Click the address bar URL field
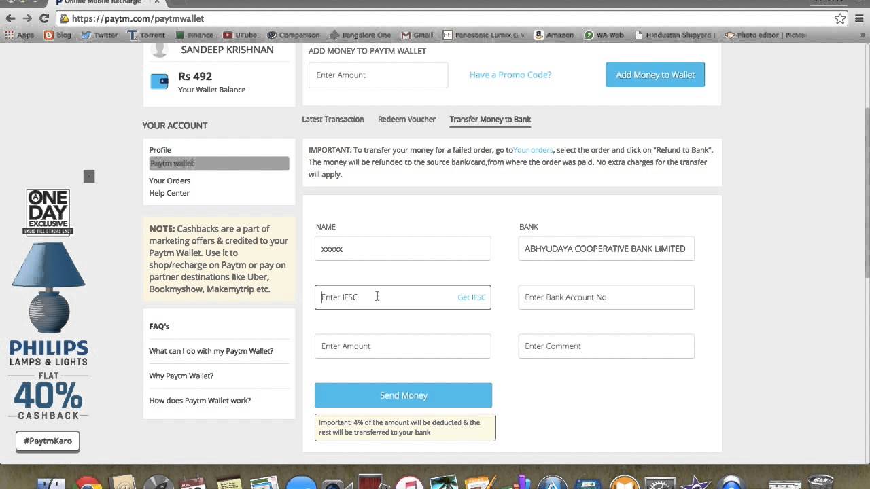This screenshot has width=870, height=489. tap(442, 18)
